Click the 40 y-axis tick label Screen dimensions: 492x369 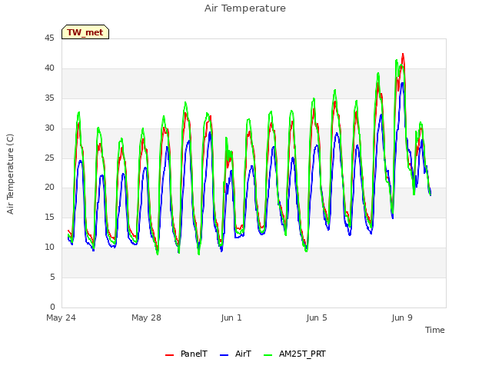(49, 68)
